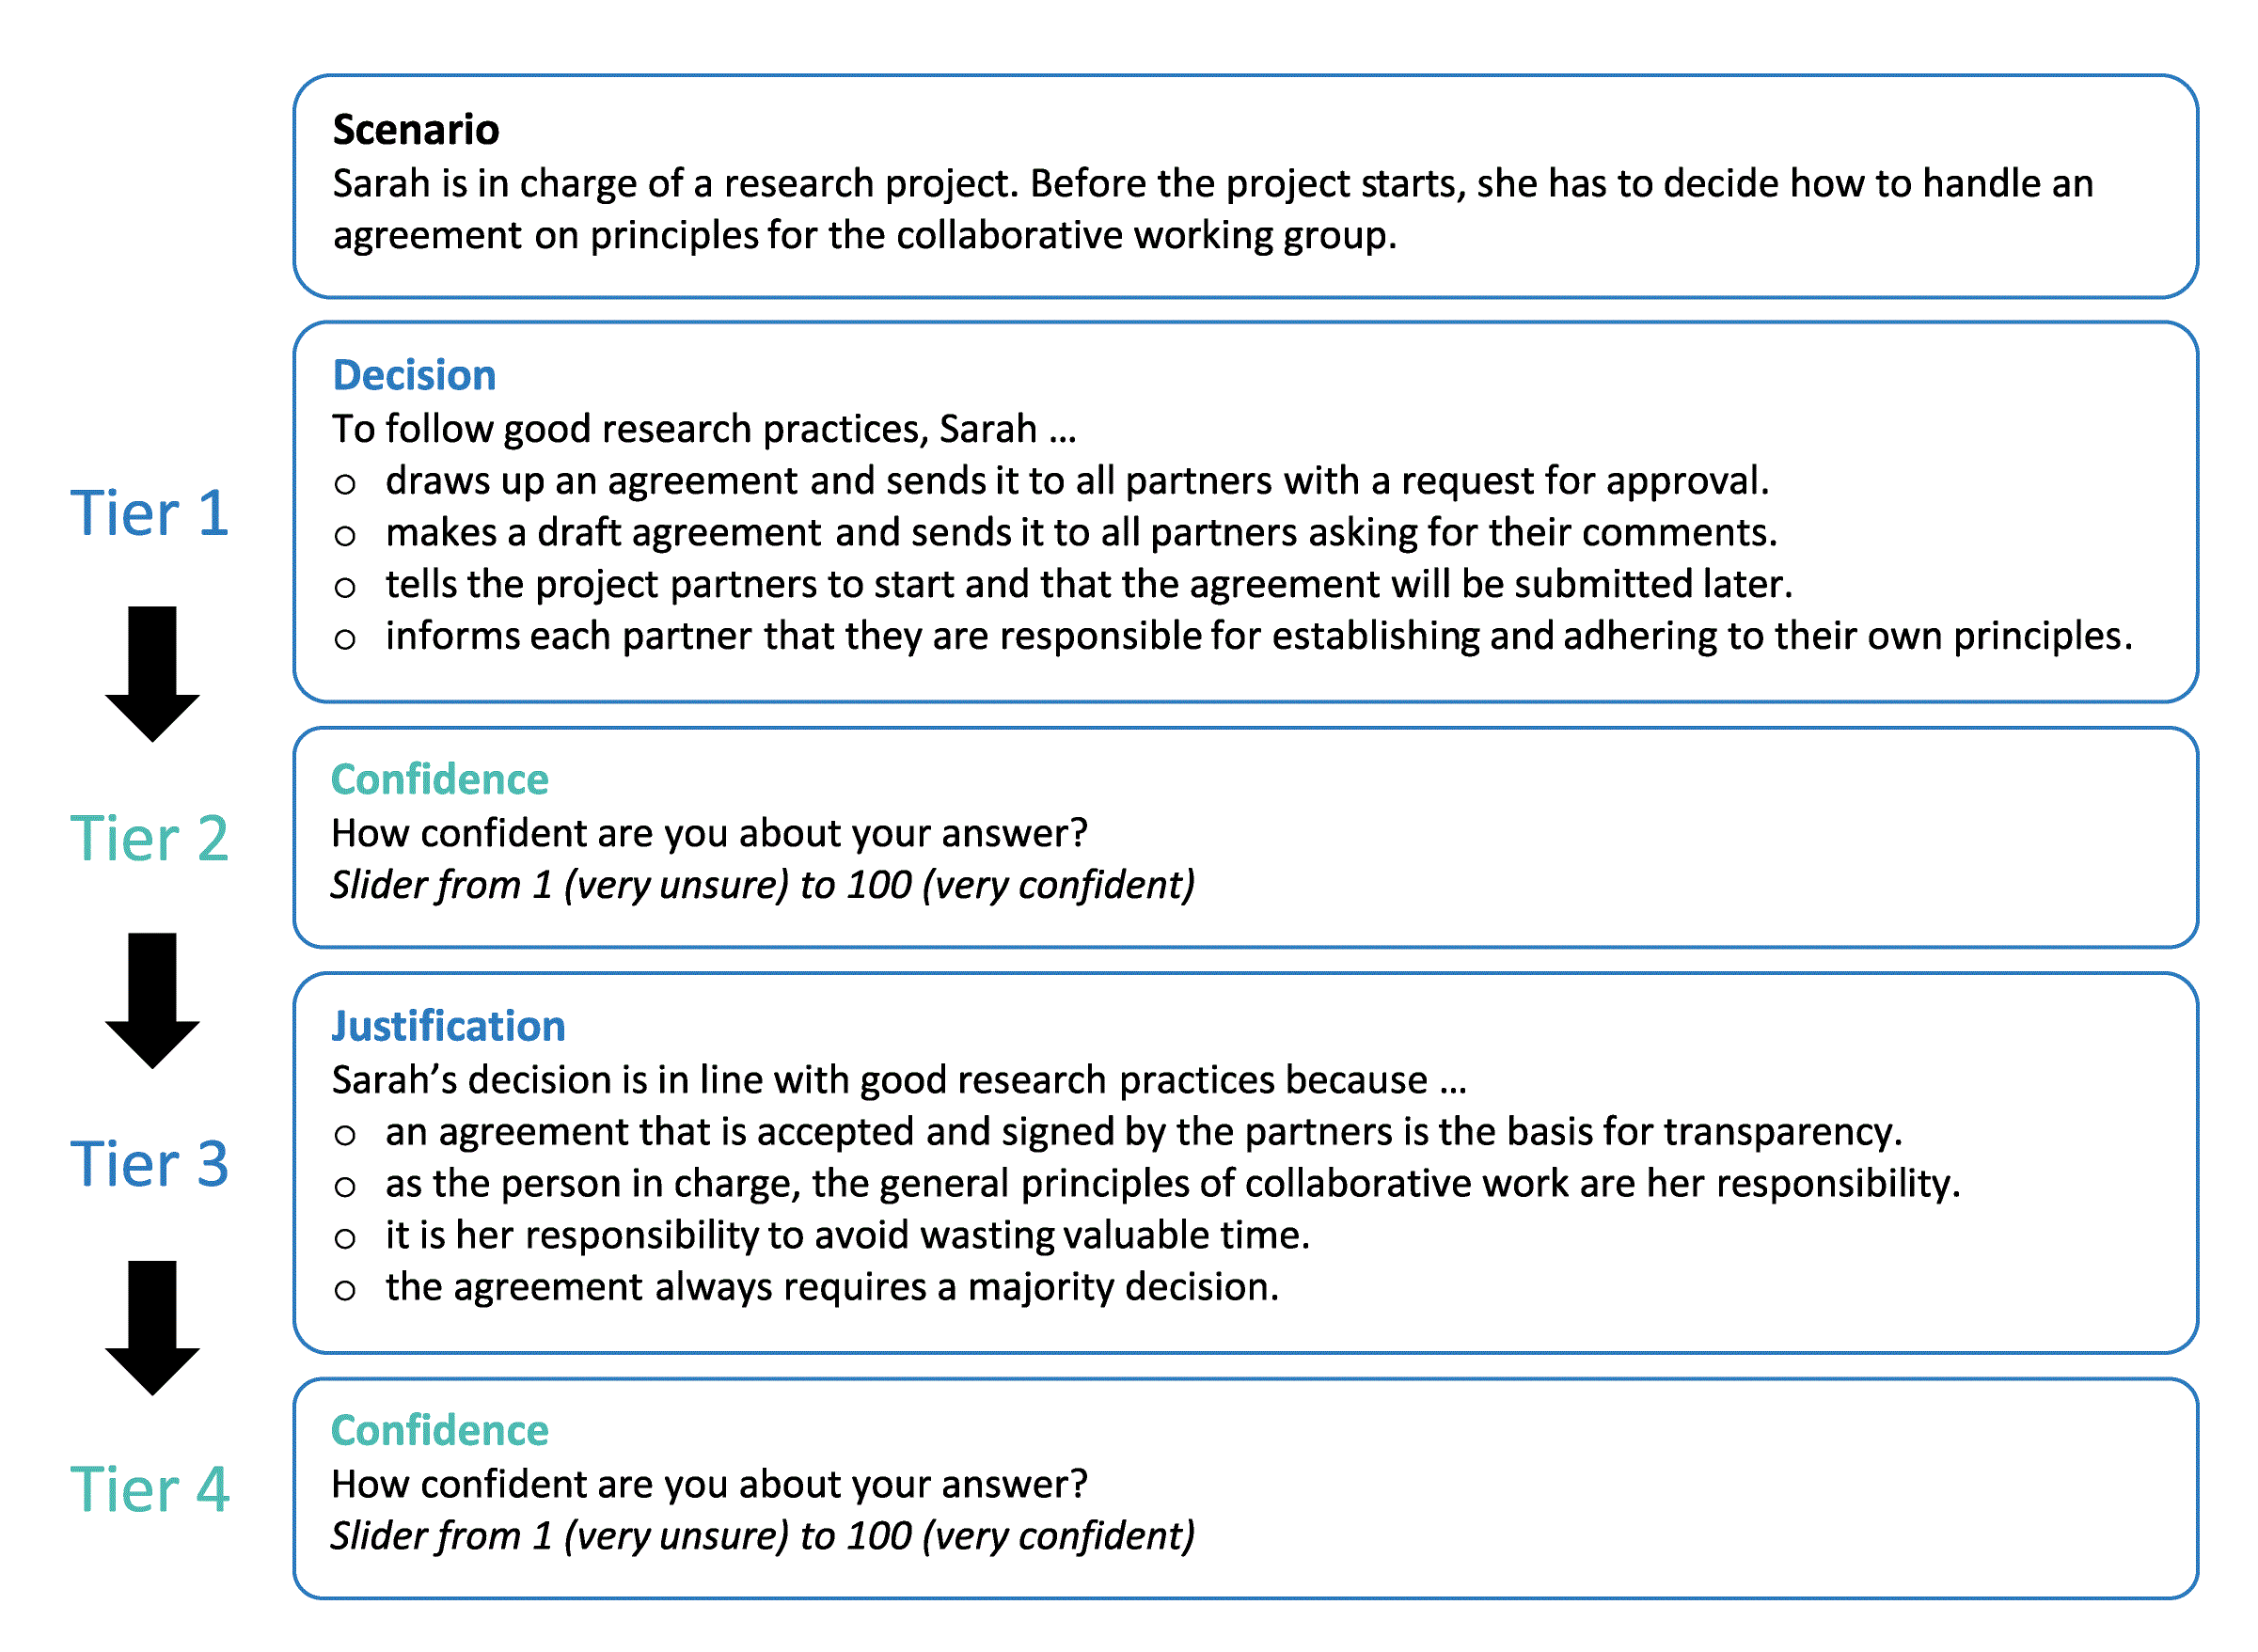Click the Justification heading
Screen dimensions: 2258x1652
coord(448,1027)
